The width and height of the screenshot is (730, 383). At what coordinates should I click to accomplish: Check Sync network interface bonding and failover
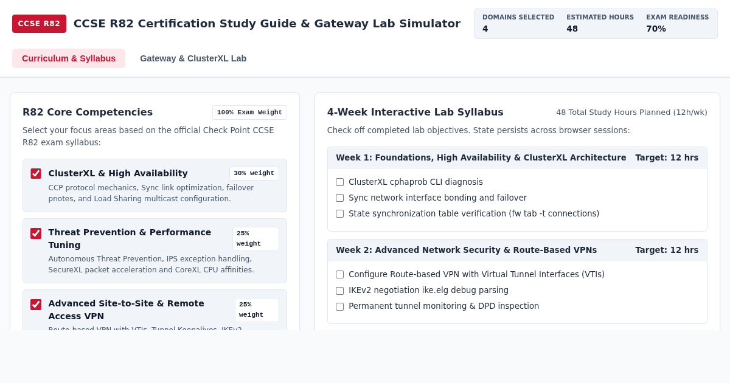click(x=339, y=198)
